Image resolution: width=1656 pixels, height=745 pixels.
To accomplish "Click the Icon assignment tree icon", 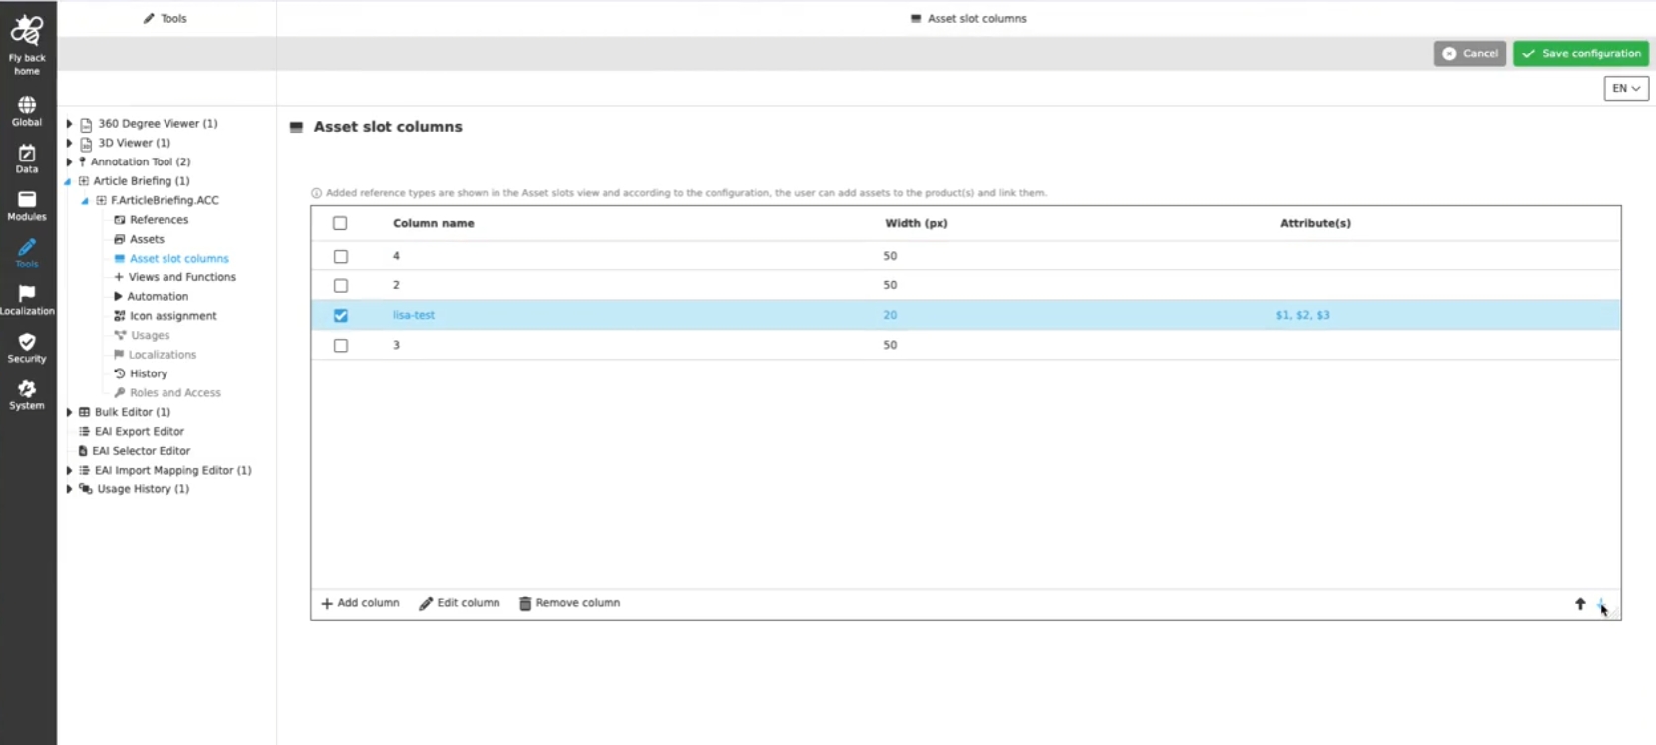I will coord(119,316).
